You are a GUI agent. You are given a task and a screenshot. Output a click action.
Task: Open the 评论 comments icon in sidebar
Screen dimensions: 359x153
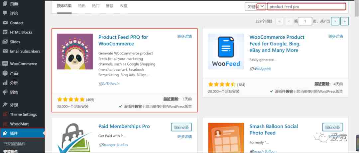pos(5,13)
